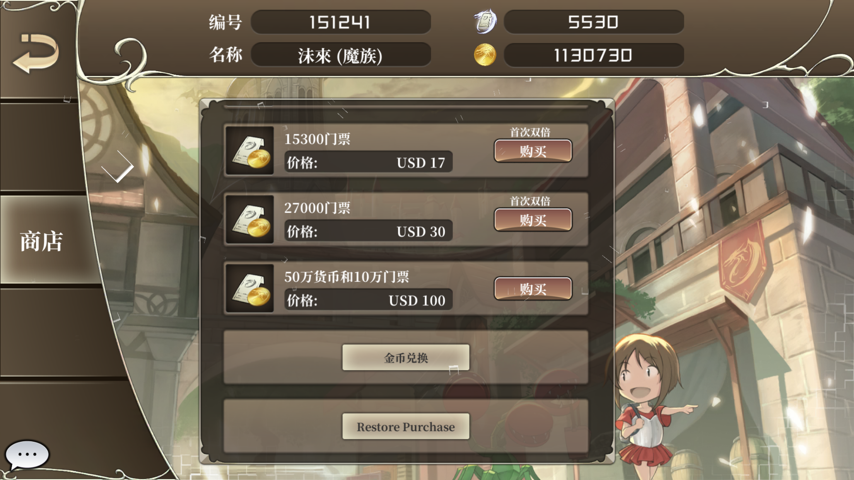Click the back arrow icon
The height and width of the screenshot is (480, 854).
(x=36, y=53)
